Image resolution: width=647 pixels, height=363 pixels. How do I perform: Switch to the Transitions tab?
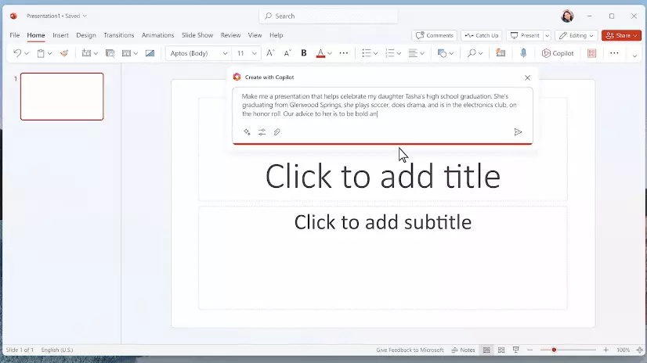[119, 35]
